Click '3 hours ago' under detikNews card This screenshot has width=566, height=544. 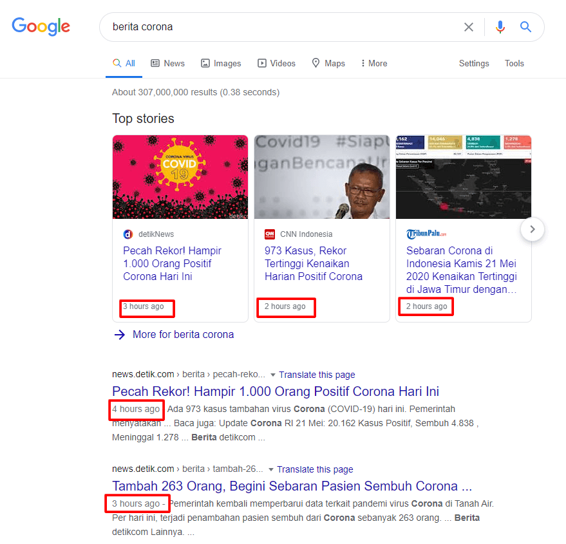pos(144,306)
